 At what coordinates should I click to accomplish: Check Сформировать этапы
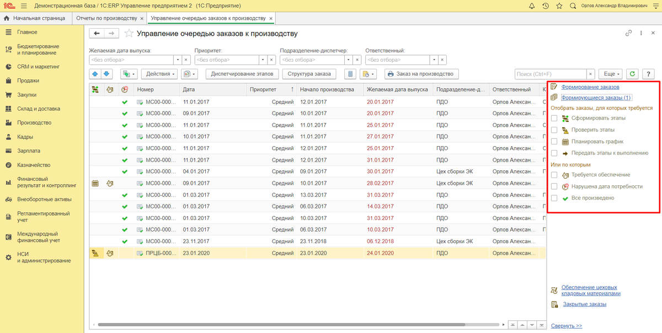coord(554,118)
